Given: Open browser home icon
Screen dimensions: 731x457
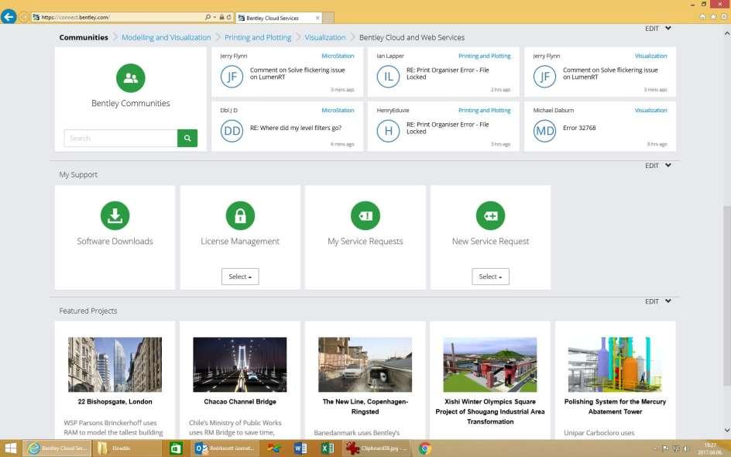Looking at the screenshot, I should [702, 17].
